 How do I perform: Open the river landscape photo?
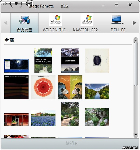click(x=97, y=91)
